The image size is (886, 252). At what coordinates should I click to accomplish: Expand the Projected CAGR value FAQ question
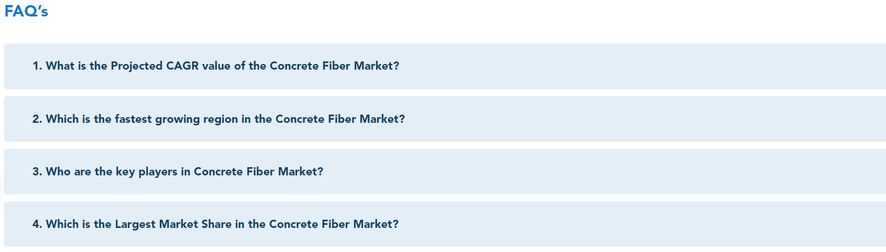pyautogui.click(x=445, y=66)
